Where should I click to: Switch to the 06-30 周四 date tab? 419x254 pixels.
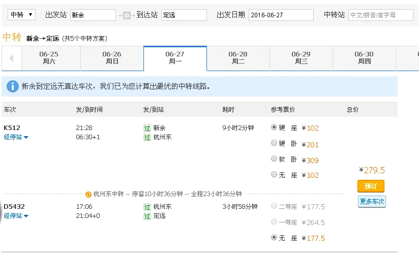pos(364,58)
